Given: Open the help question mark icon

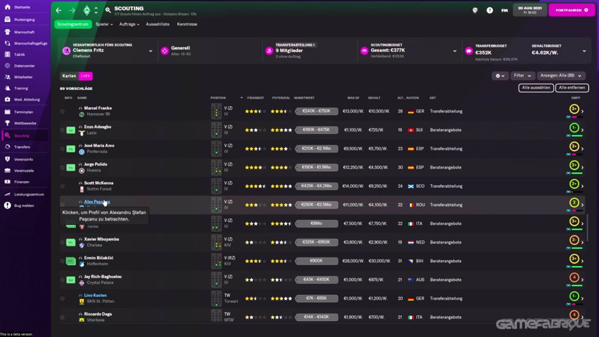Looking at the screenshot, I should [490, 10].
